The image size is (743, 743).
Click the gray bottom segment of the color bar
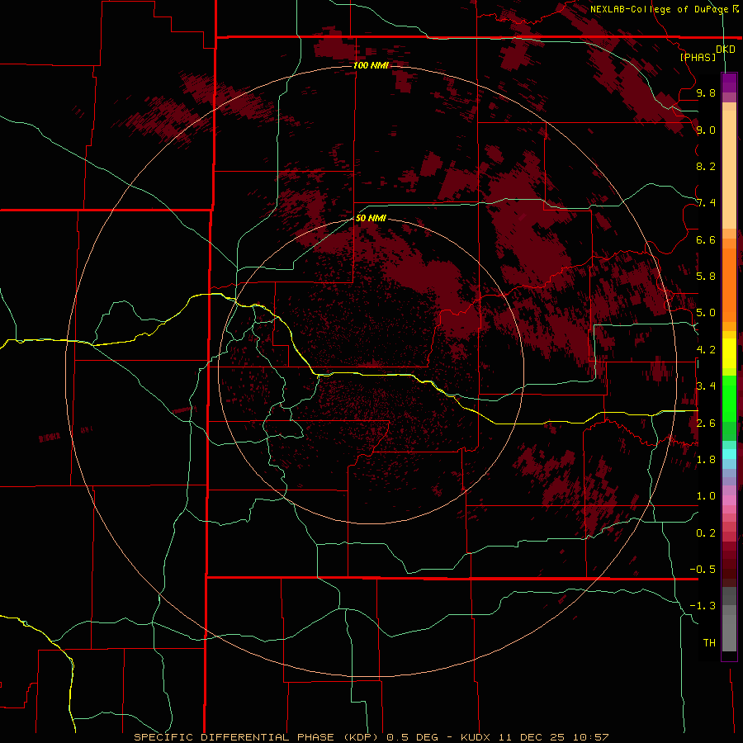729,630
